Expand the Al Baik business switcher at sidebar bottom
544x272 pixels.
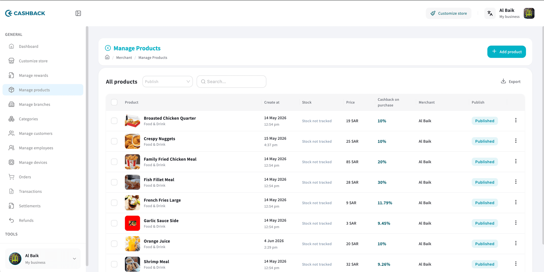coord(43,259)
